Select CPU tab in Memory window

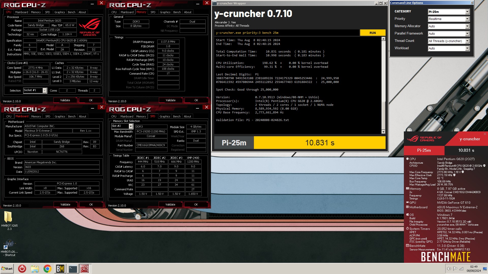click(114, 12)
